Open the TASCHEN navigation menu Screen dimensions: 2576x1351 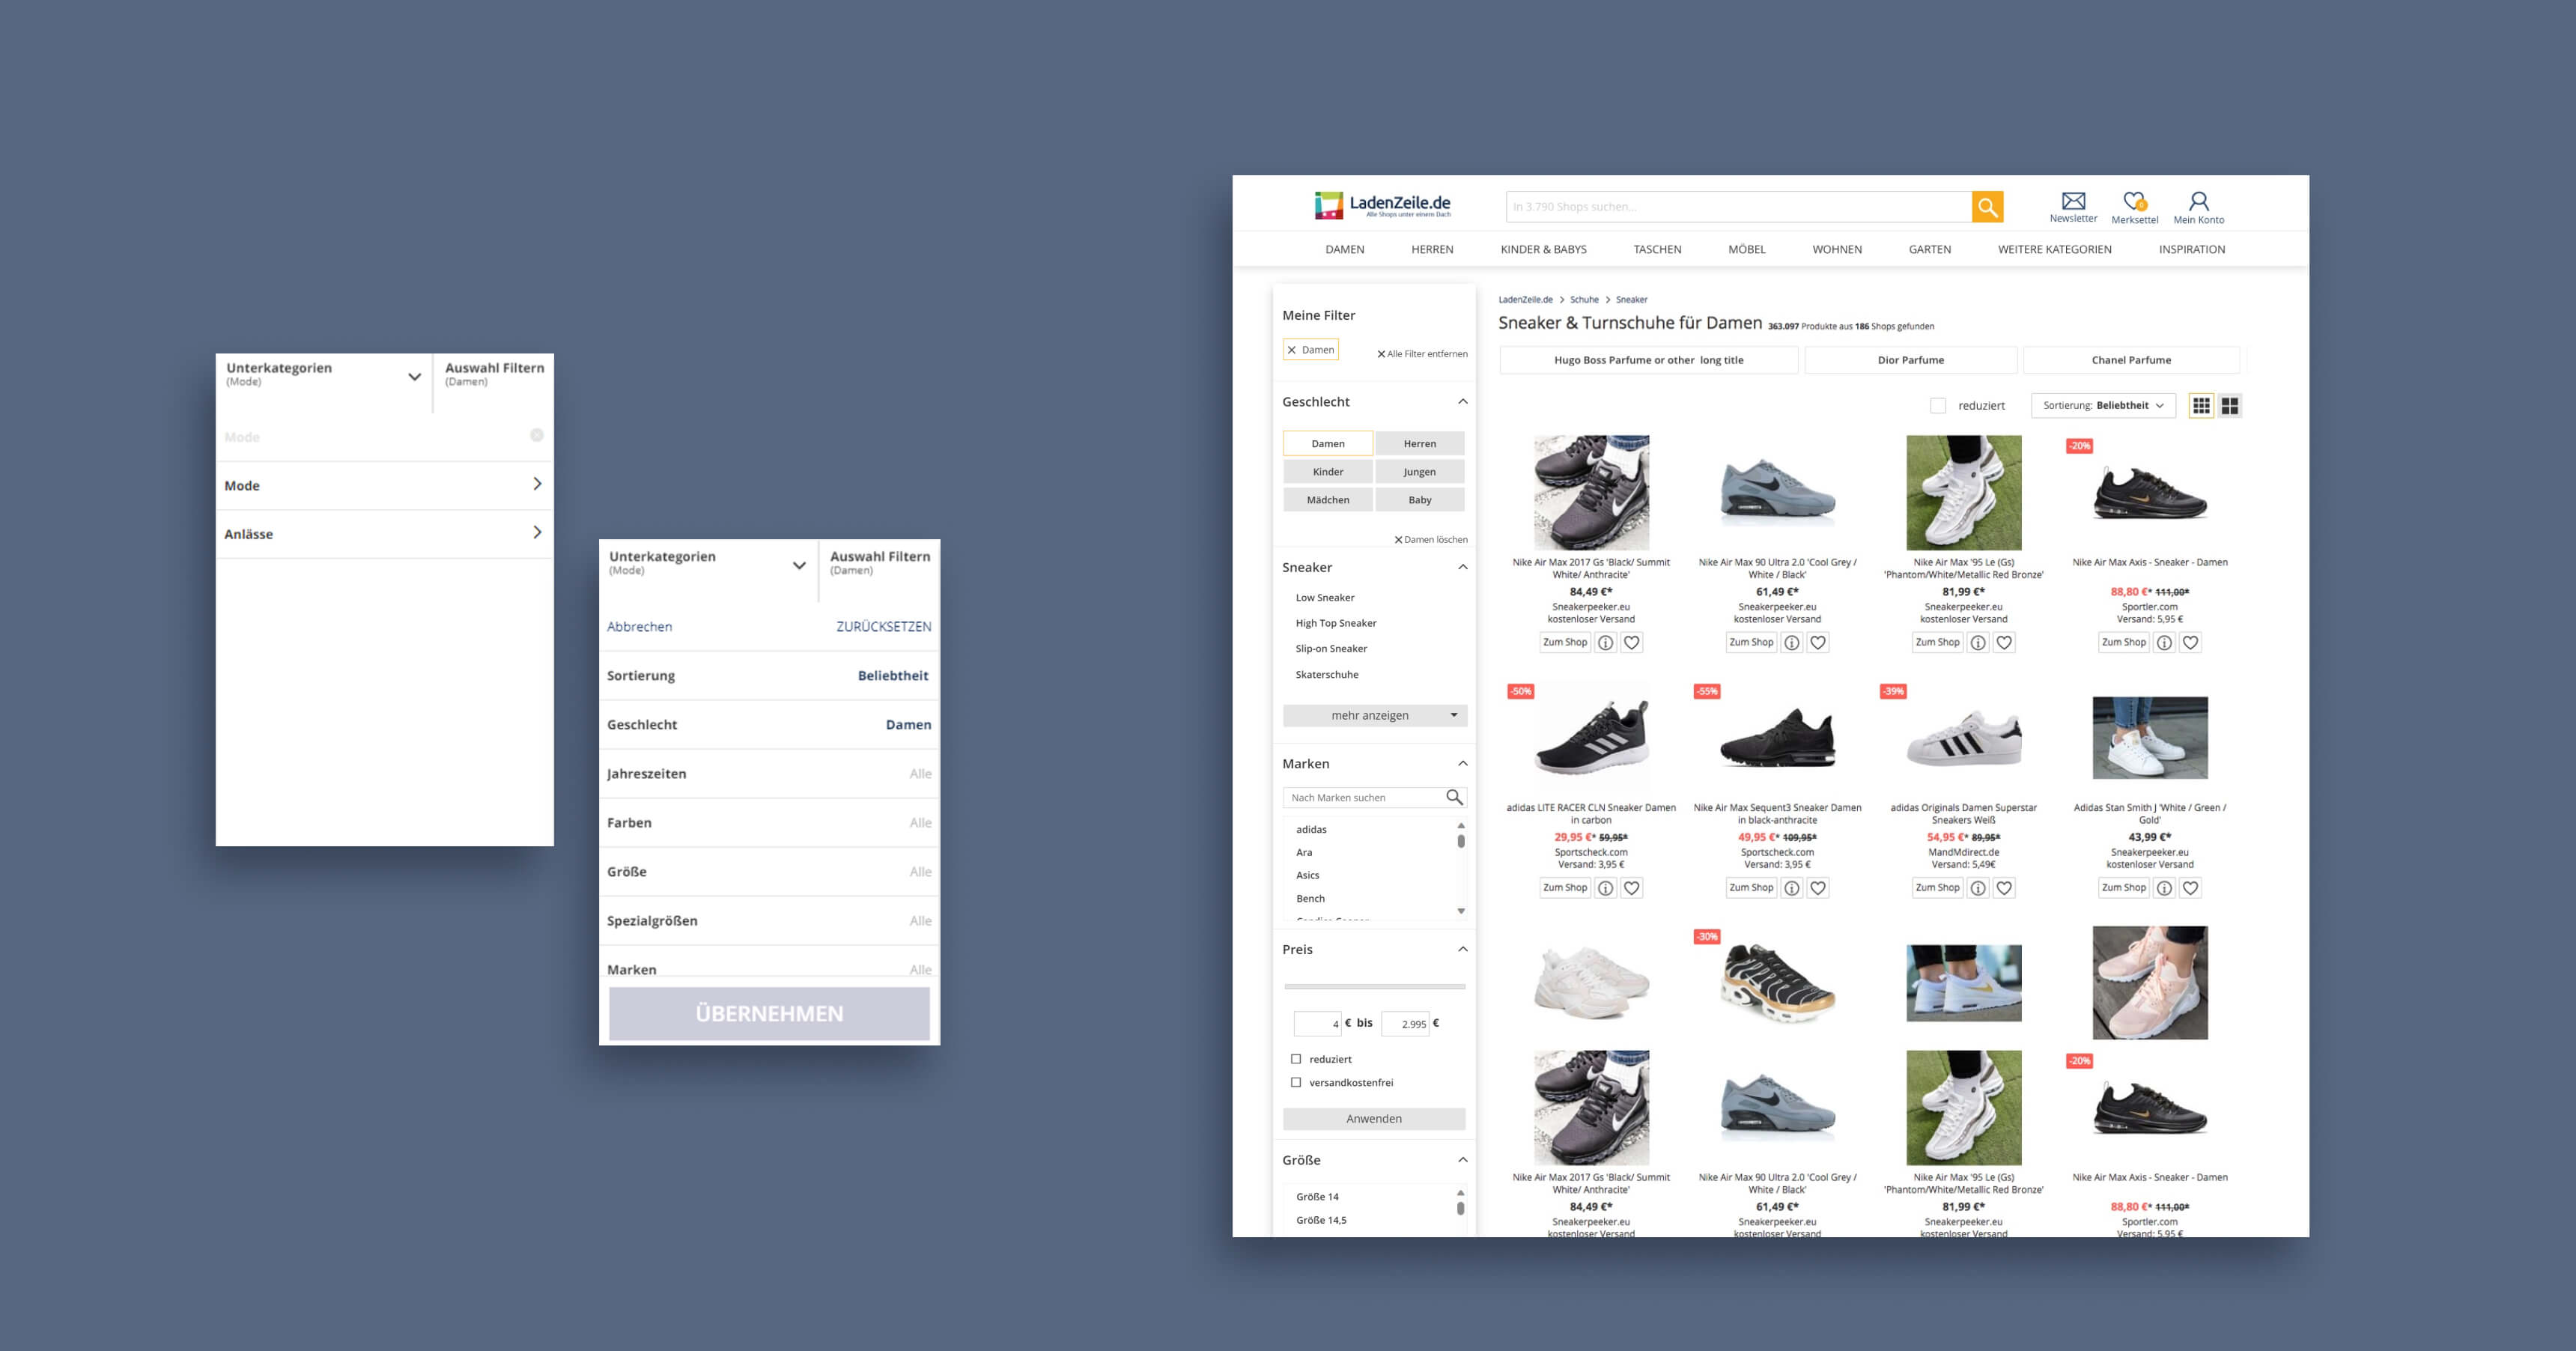[1657, 250]
